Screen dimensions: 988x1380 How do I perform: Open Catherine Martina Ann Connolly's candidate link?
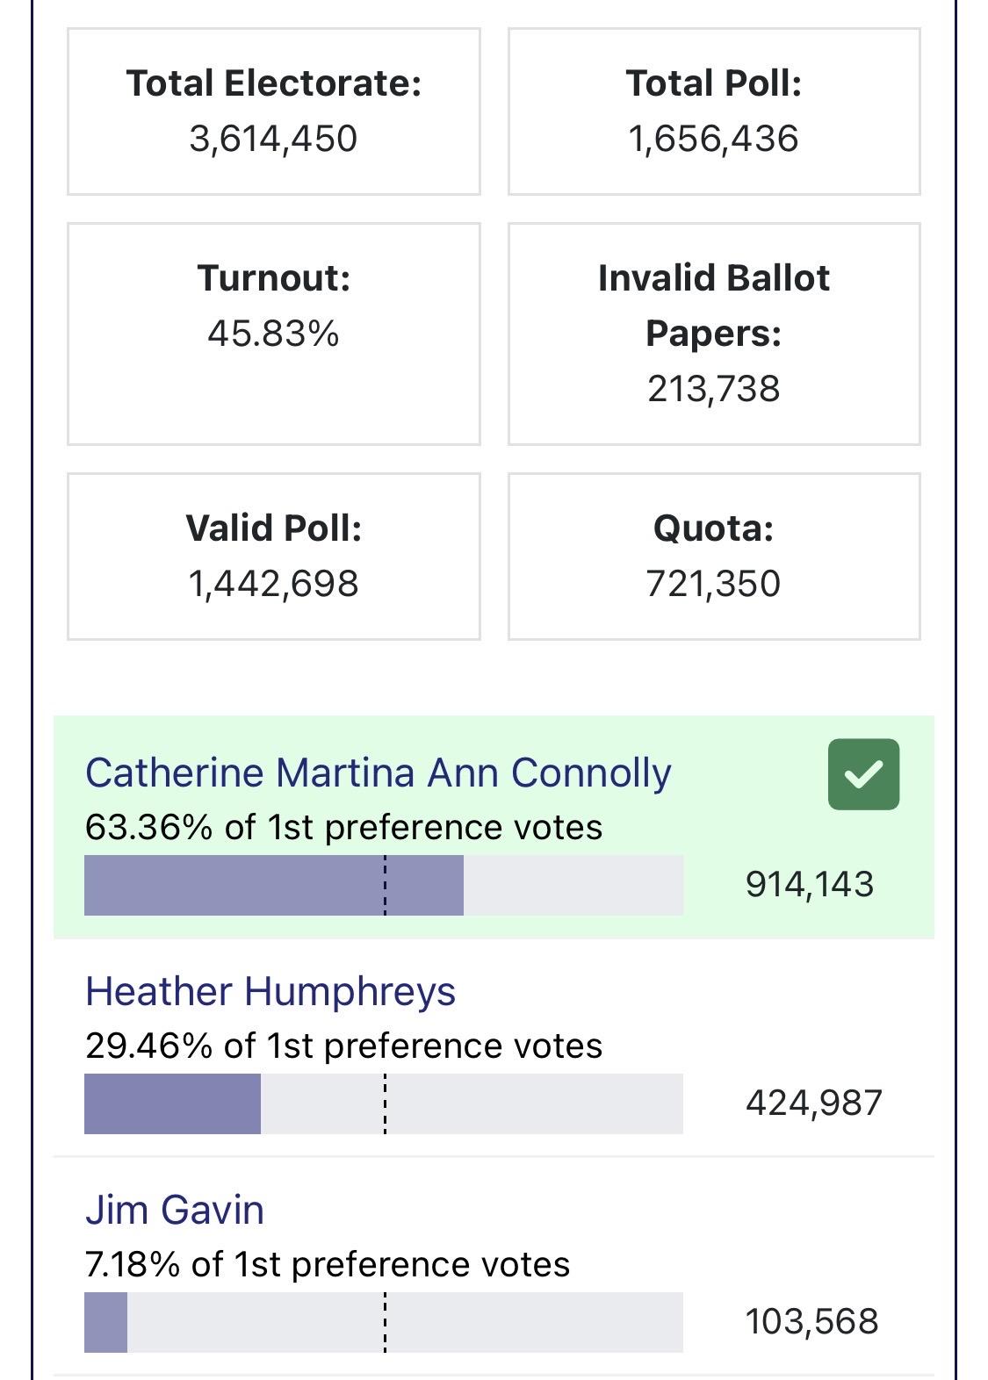(378, 773)
